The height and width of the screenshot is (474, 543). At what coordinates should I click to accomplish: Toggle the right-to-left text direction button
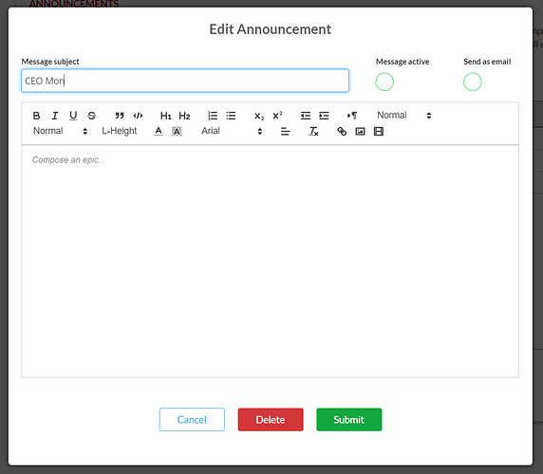coord(352,116)
